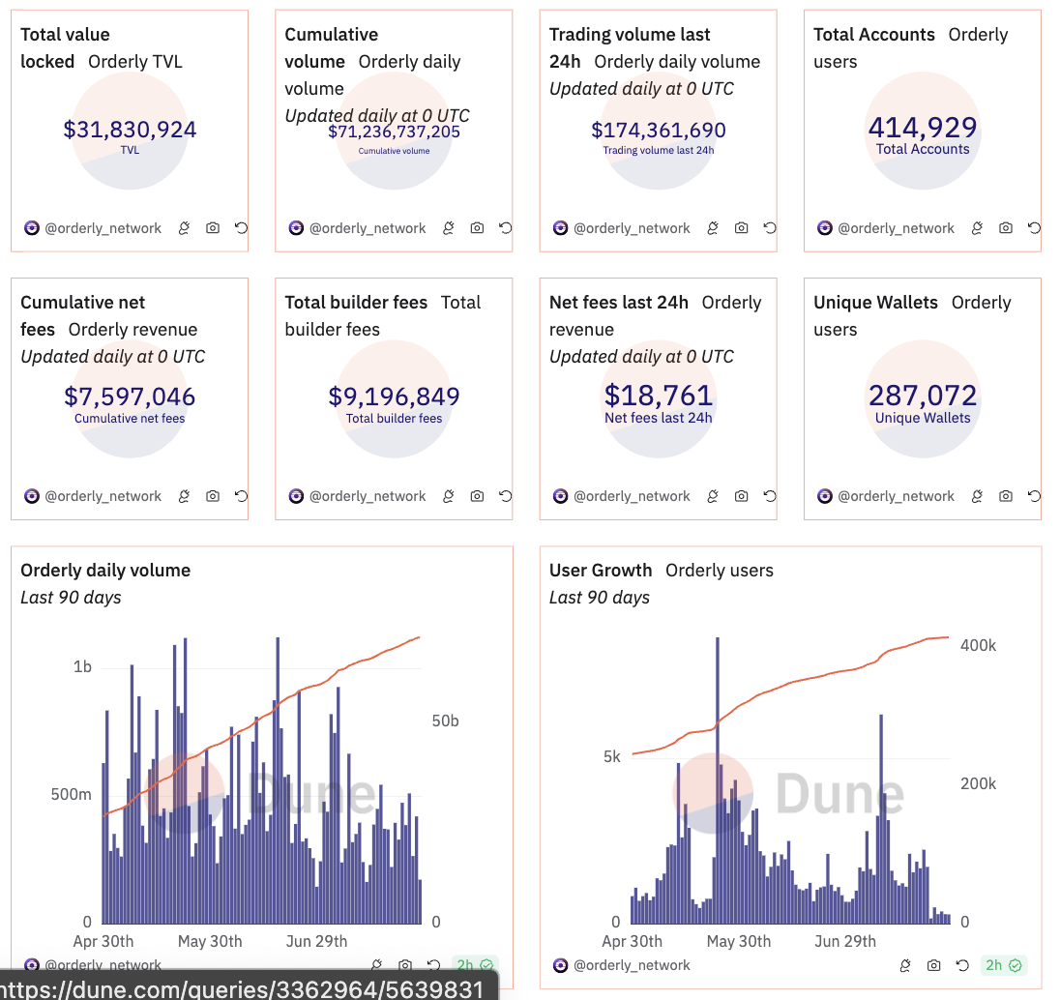Refresh the Cumulative net fees widget
This screenshot has width=1060, height=1000.
(241, 496)
